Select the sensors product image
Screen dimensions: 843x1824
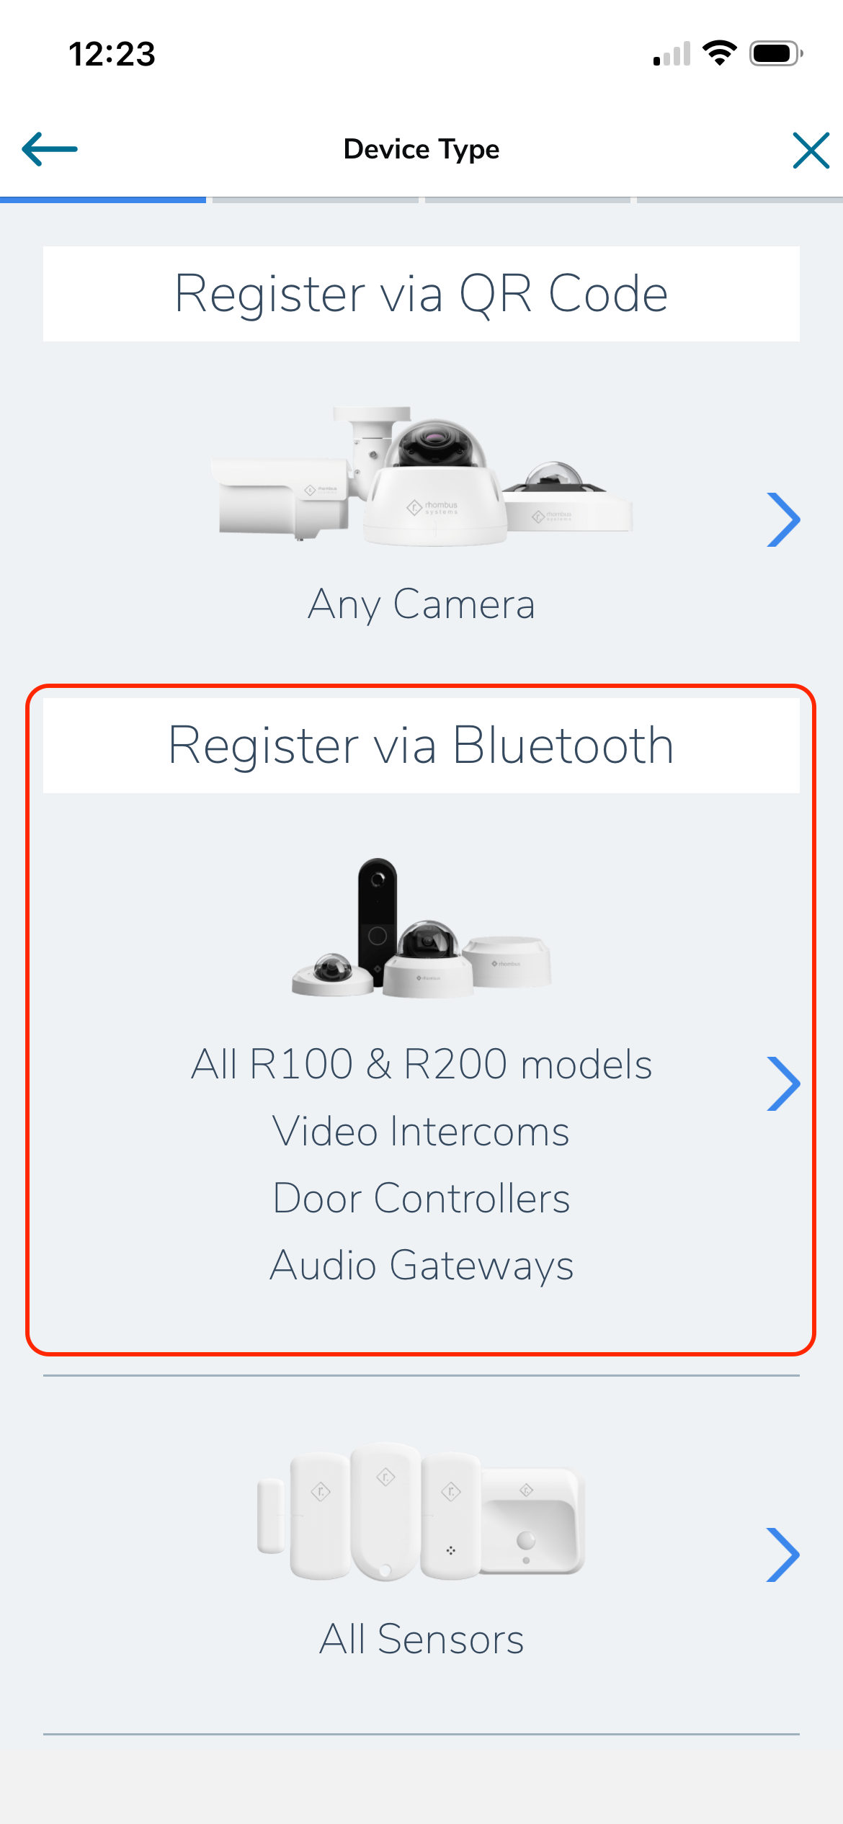click(x=421, y=1512)
